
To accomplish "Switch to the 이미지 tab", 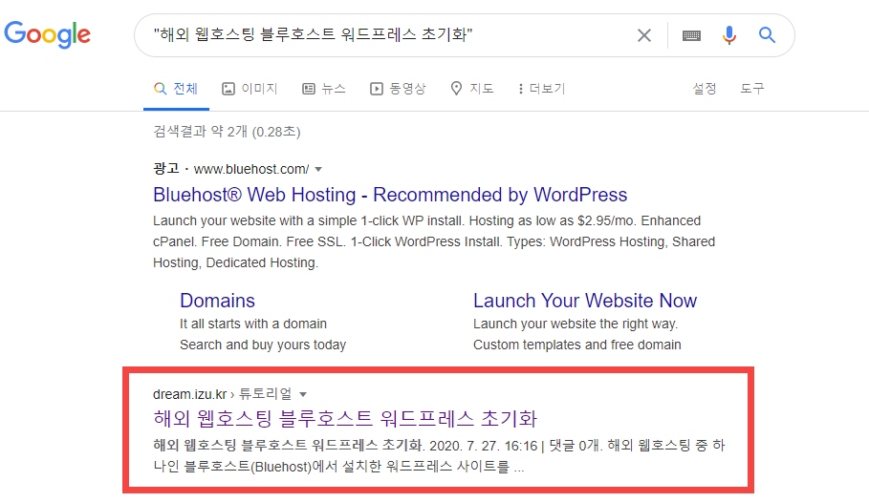I will coord(250,89).
